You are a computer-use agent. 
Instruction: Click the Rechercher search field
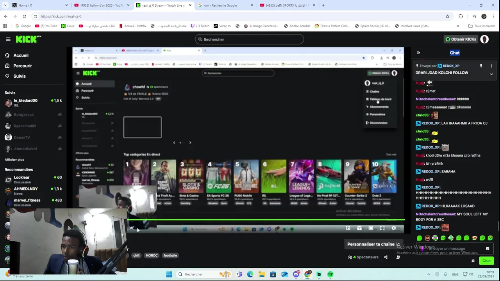(250, 39)
